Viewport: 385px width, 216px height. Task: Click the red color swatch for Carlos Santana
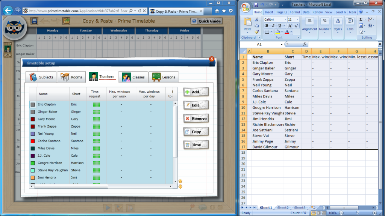pos(33,141)
